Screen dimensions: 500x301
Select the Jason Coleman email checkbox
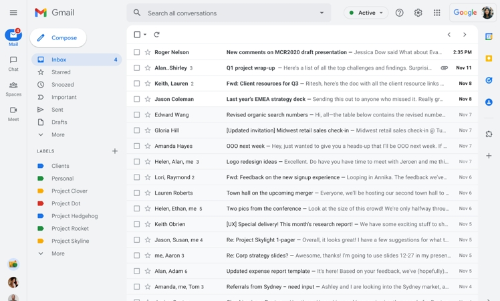click(137, 99)
